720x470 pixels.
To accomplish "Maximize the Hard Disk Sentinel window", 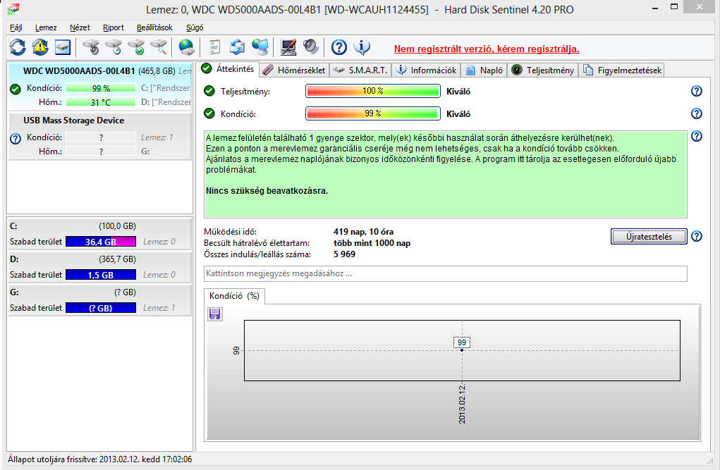I will (674, 7).
